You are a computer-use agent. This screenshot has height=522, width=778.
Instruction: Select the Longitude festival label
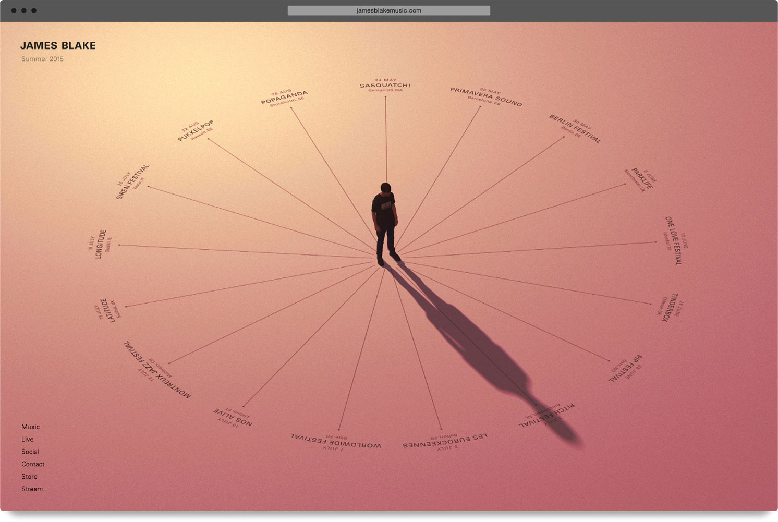[x=100, y=244]
